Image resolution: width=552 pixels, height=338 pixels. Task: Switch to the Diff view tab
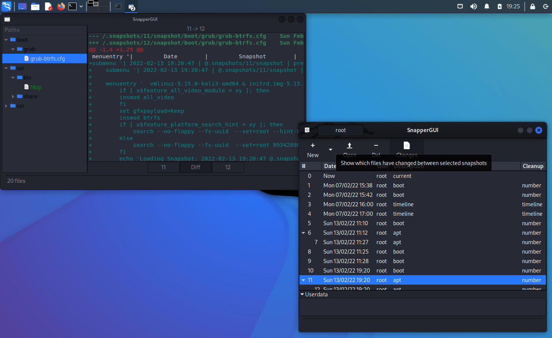(x=195, y=167)
